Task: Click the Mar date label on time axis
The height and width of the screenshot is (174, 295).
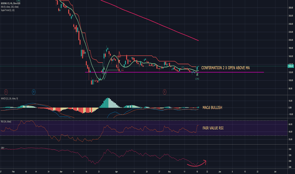Action: click(61, 172)
